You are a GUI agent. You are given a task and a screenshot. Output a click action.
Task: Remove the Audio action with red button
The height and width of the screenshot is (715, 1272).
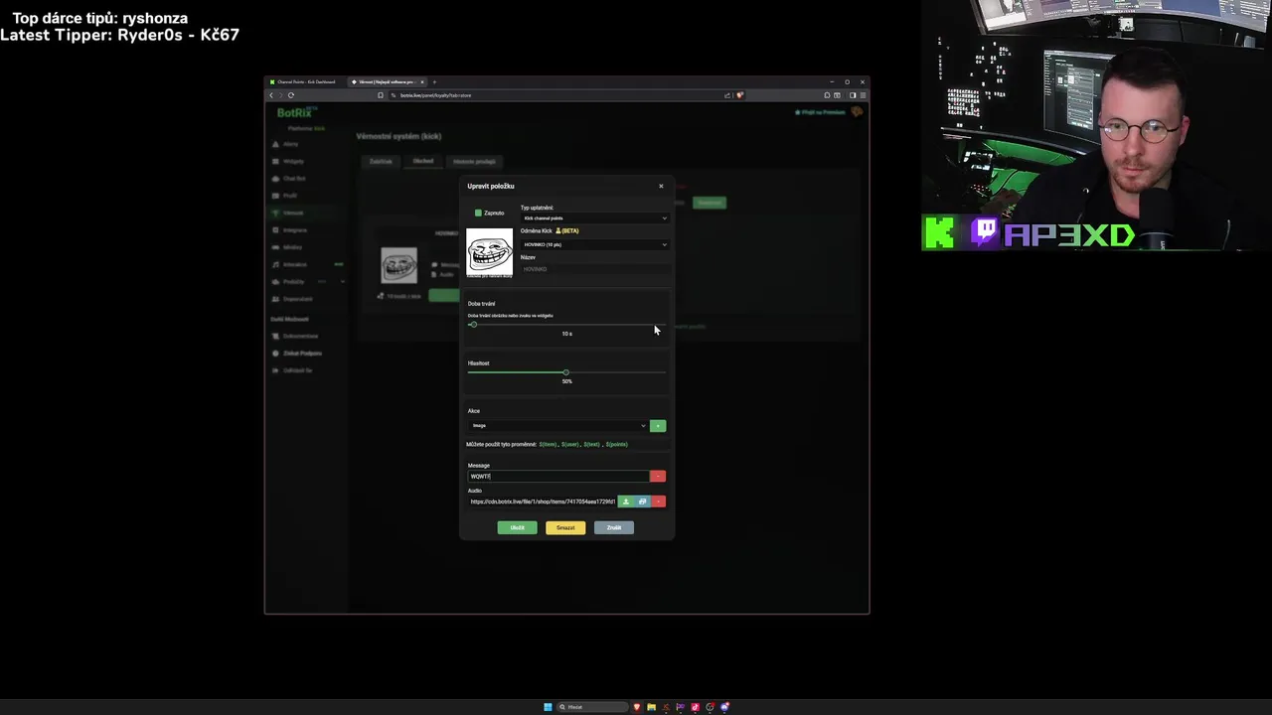click(658, 501)
